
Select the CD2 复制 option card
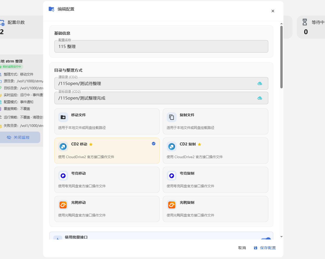point(216,151)
